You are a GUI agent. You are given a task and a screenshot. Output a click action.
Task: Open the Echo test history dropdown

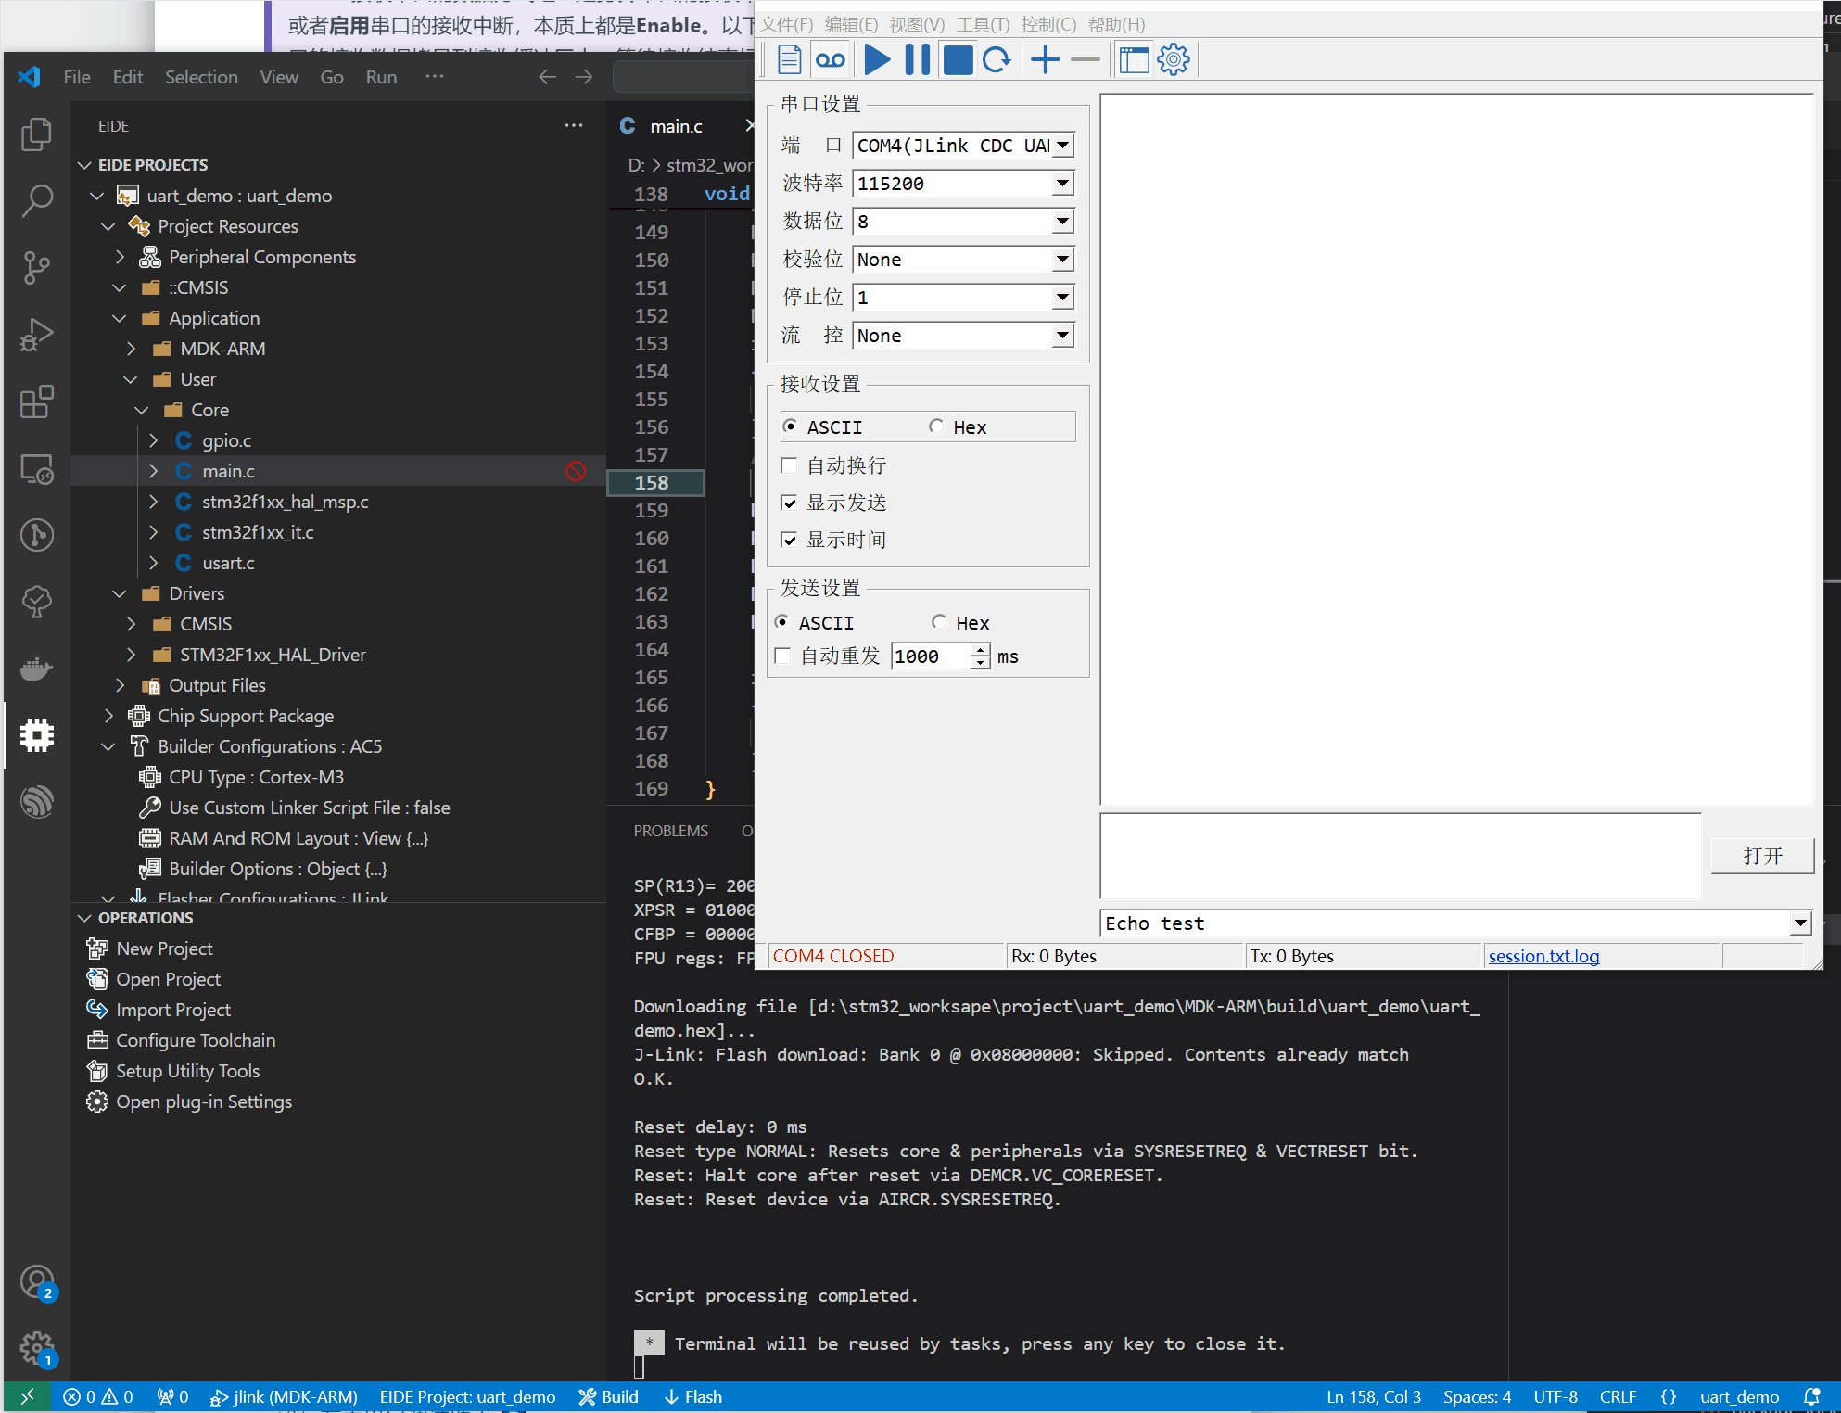click(1799, 923)
